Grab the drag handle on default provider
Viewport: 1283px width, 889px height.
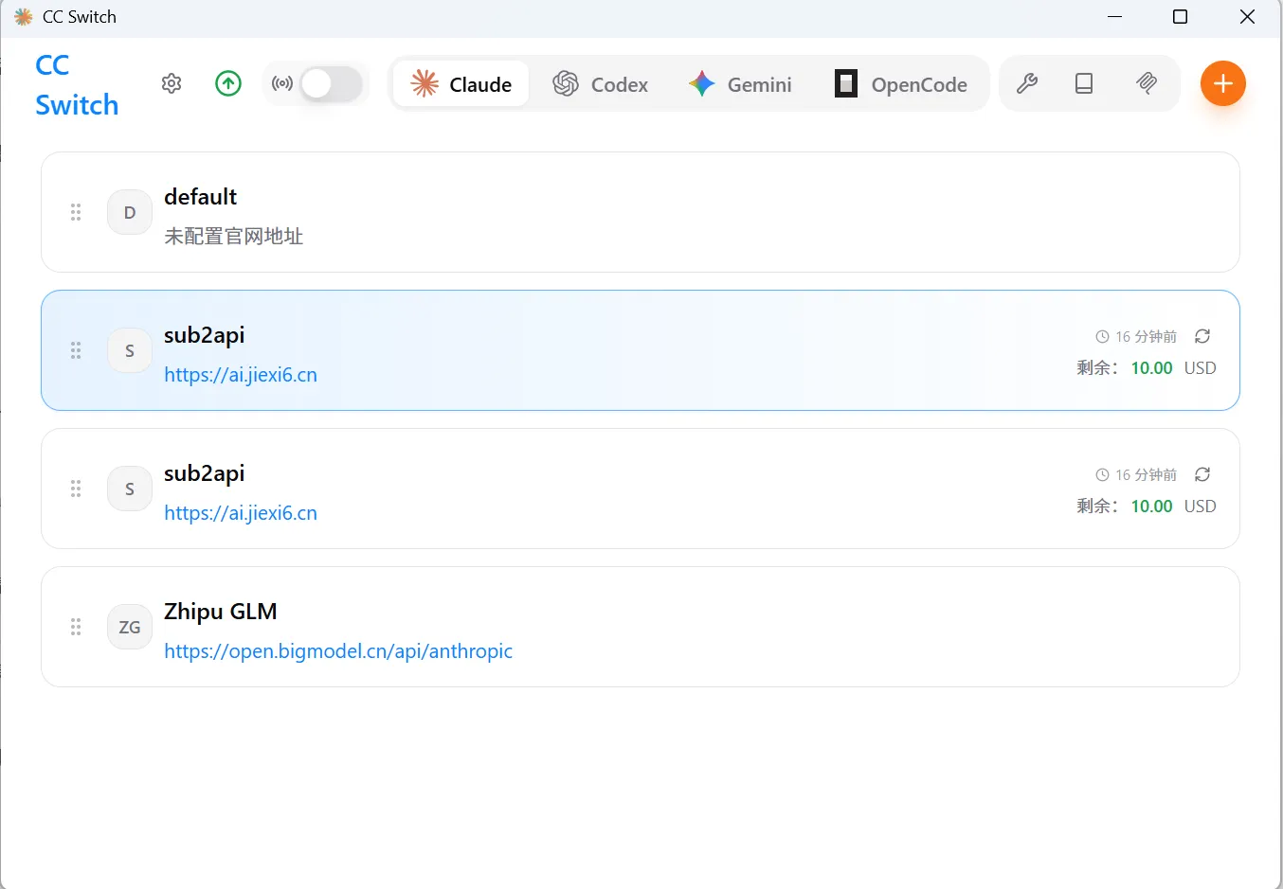coord(76,212)
